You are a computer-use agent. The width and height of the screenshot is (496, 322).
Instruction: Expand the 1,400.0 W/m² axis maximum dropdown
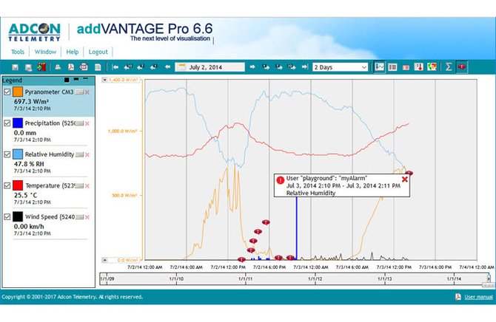104,80
